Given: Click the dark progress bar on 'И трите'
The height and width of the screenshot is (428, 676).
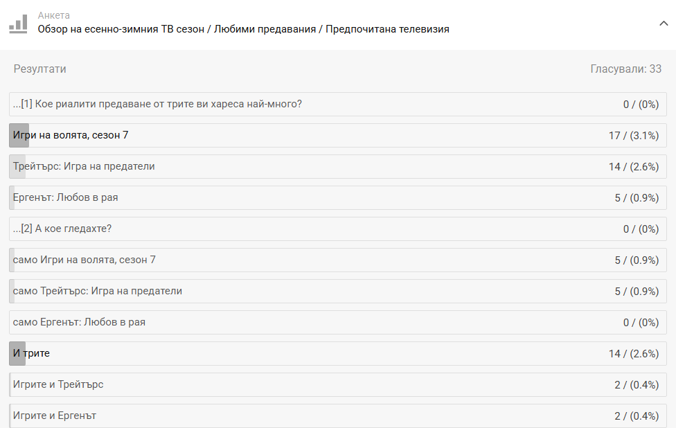Looking at the screenshot, I should coord(17,353).
